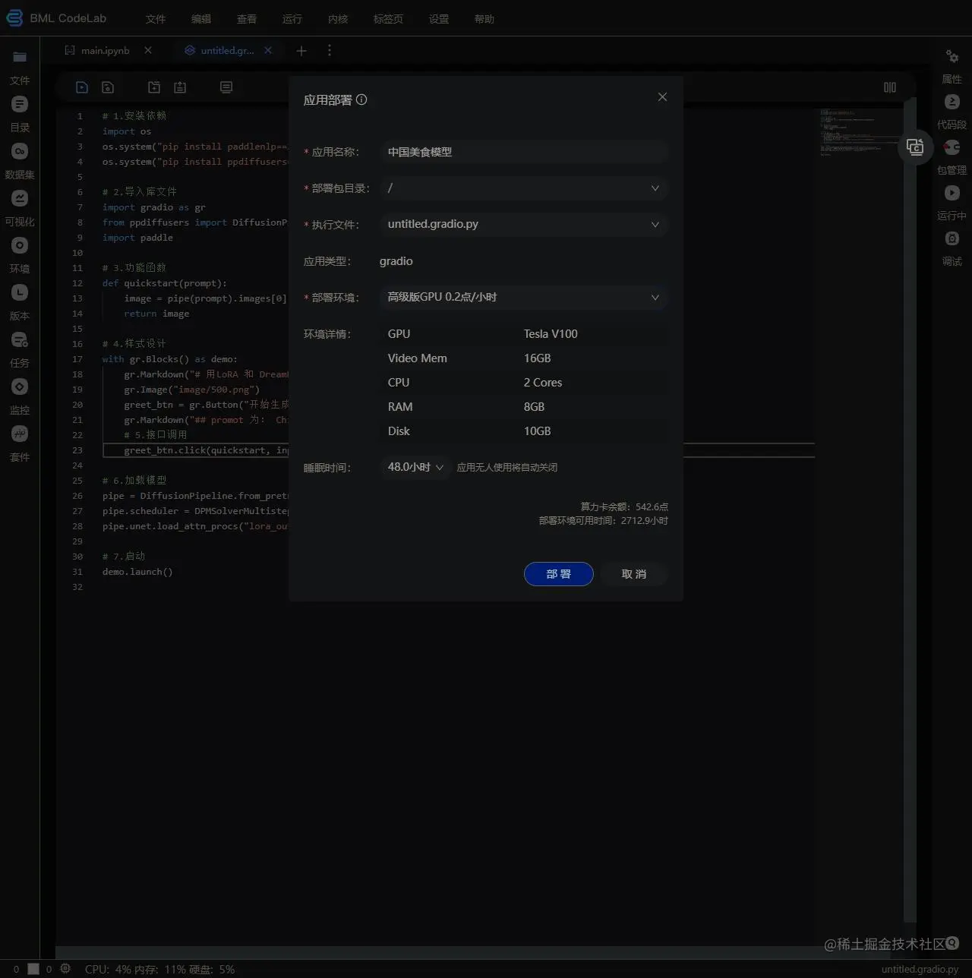Image resolution: width=972 pixels, height=978 pixels.
Task: Click the run file toolbar icon
Action: [82, 87]
